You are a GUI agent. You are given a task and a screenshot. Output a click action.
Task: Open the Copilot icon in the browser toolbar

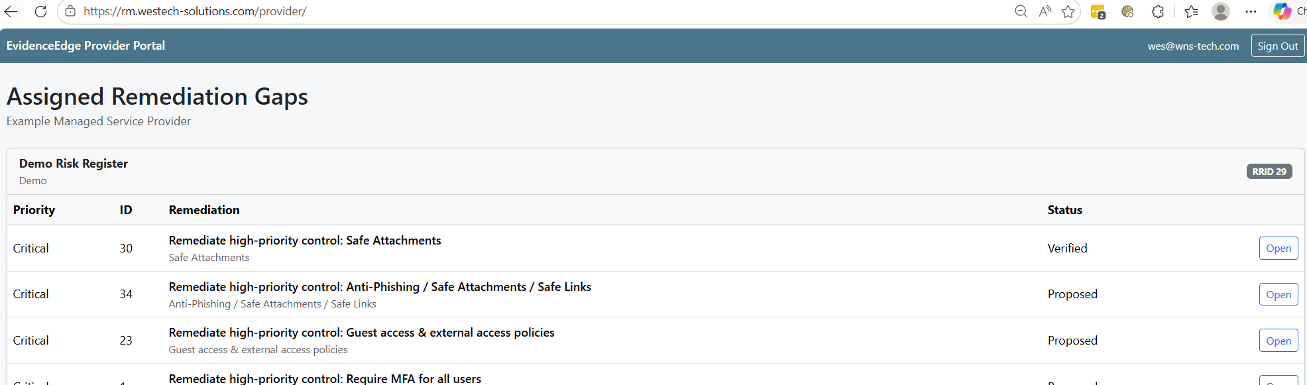1282,11
